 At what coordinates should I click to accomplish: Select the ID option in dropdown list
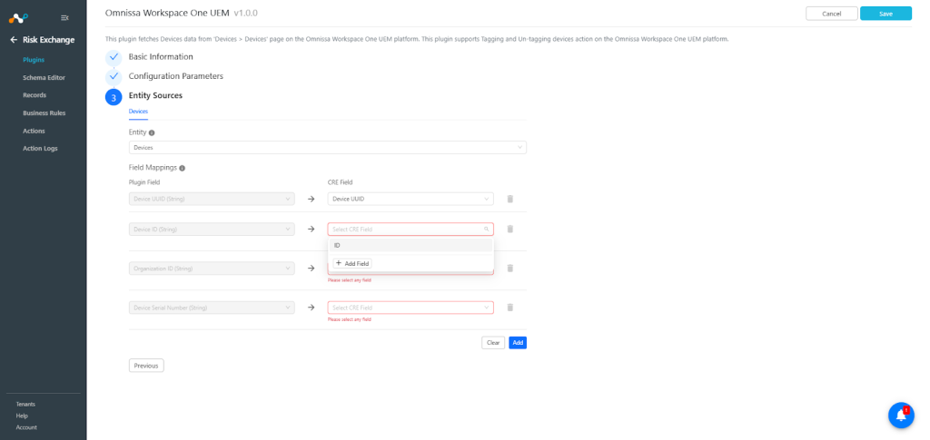tap(411, 245)
